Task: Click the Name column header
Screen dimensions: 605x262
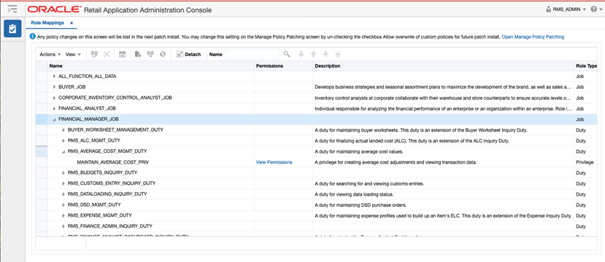Action: tap(151, 65)
